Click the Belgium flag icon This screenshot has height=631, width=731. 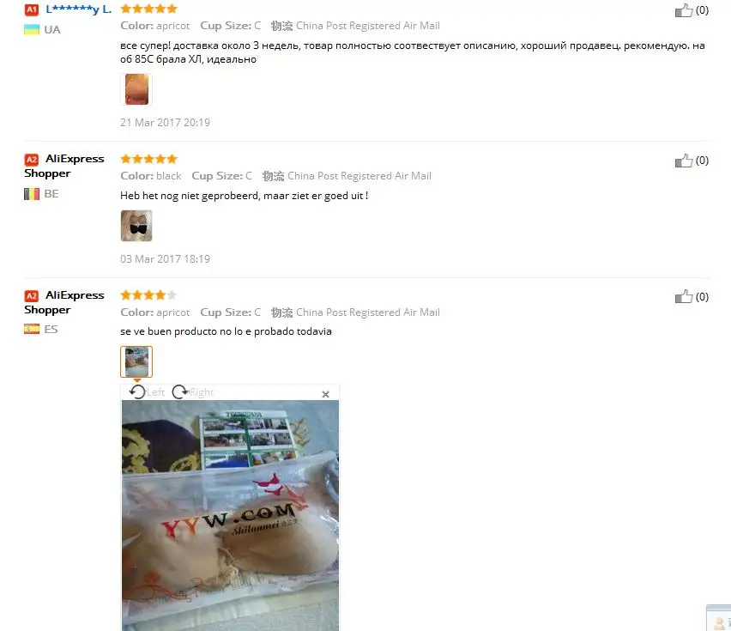click(x=32, y=193)
